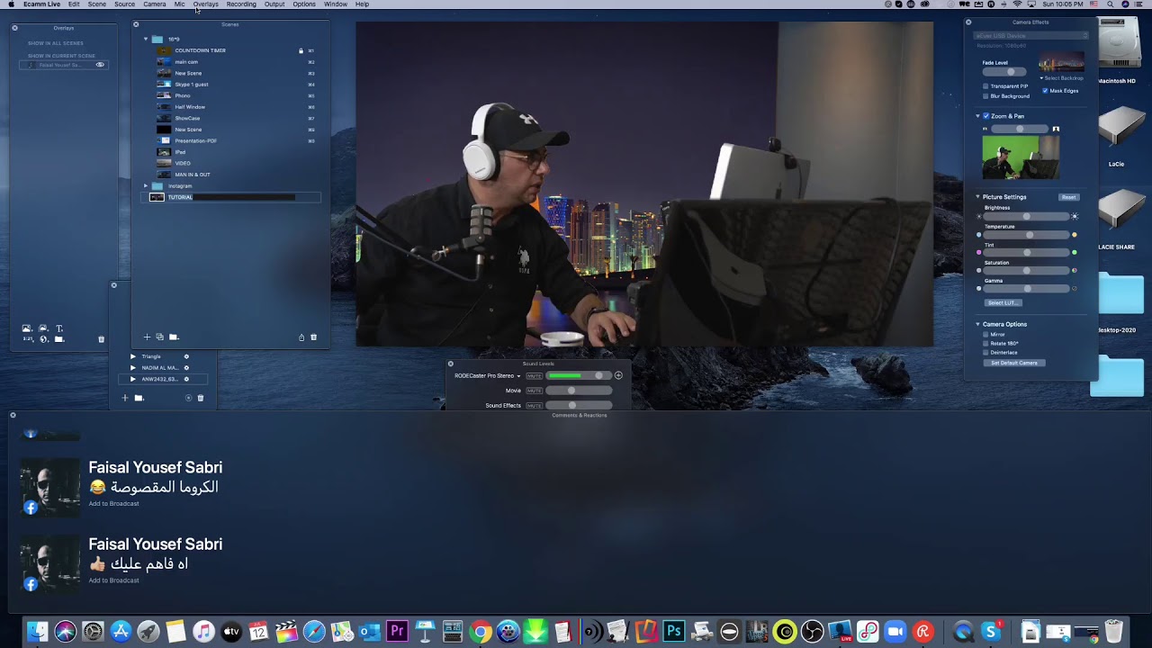Open Photoshop from the Dock
1152x648 pixels.
coord(673,632)
